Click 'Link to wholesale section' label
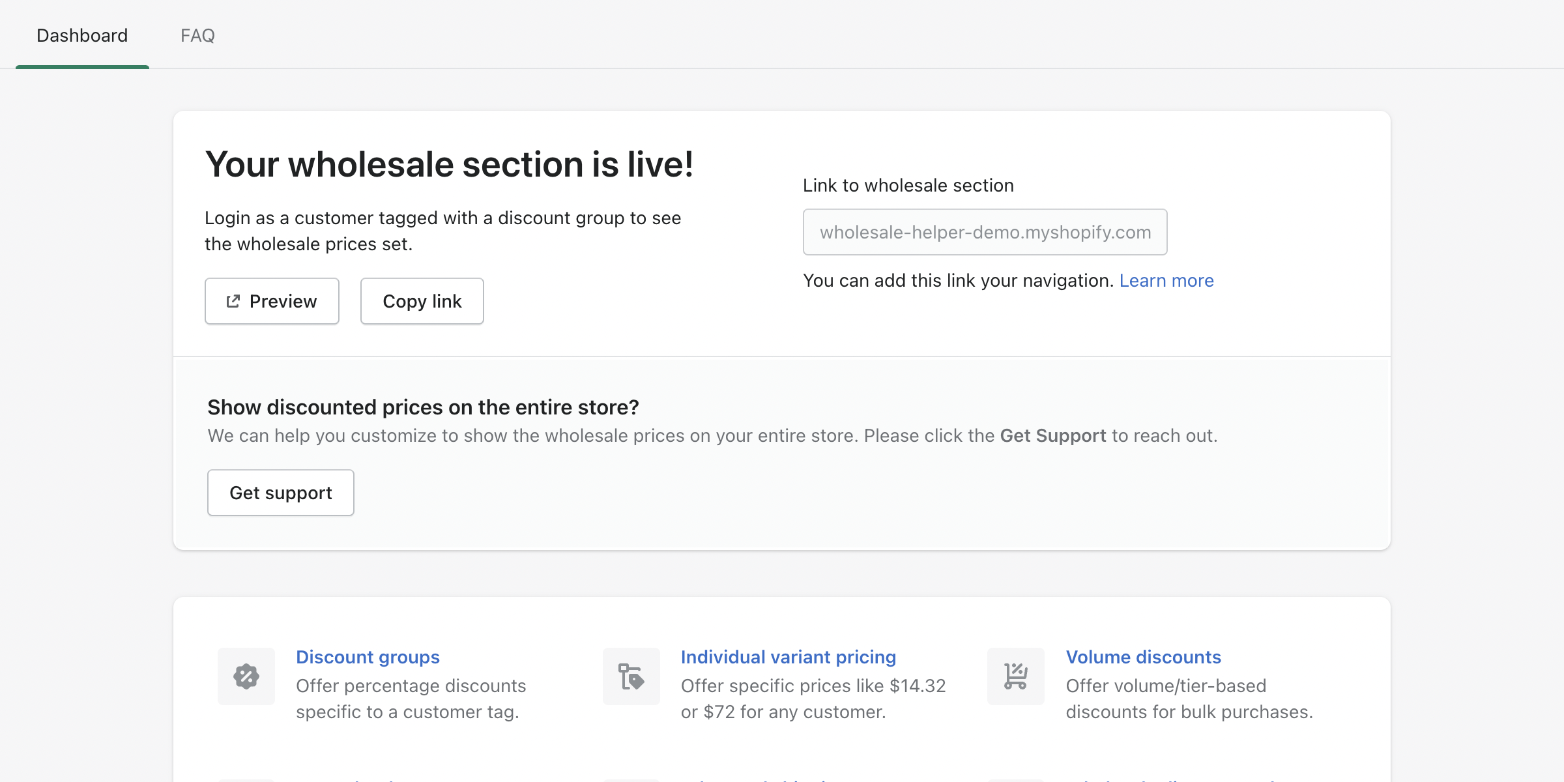 [x=908, y=186]
